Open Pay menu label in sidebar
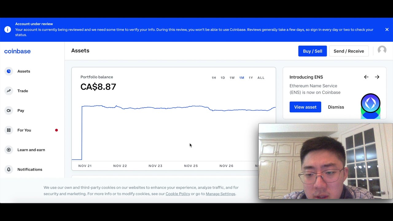Image resolution: width=393 pixels, height=221 pixels. pos(21,110)
